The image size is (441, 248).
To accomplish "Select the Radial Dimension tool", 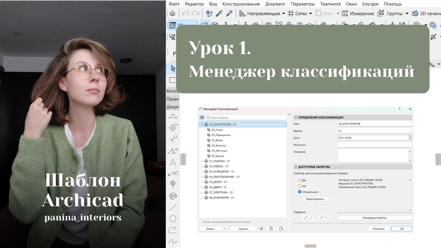I will click(x=173, y=128).
